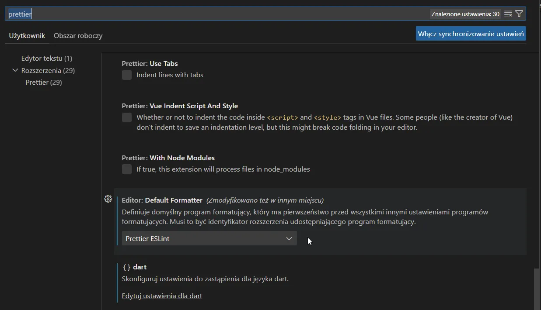
Task: Focus the prettier search settings field
Action: (219, 14)
